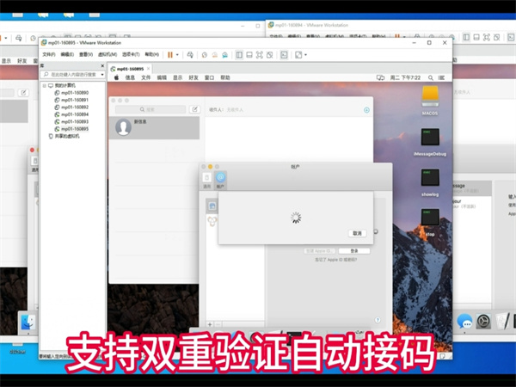Open the showlog desktop file
Screen dimensions: 516x387
pyautogui.click(x=431, y=179)
